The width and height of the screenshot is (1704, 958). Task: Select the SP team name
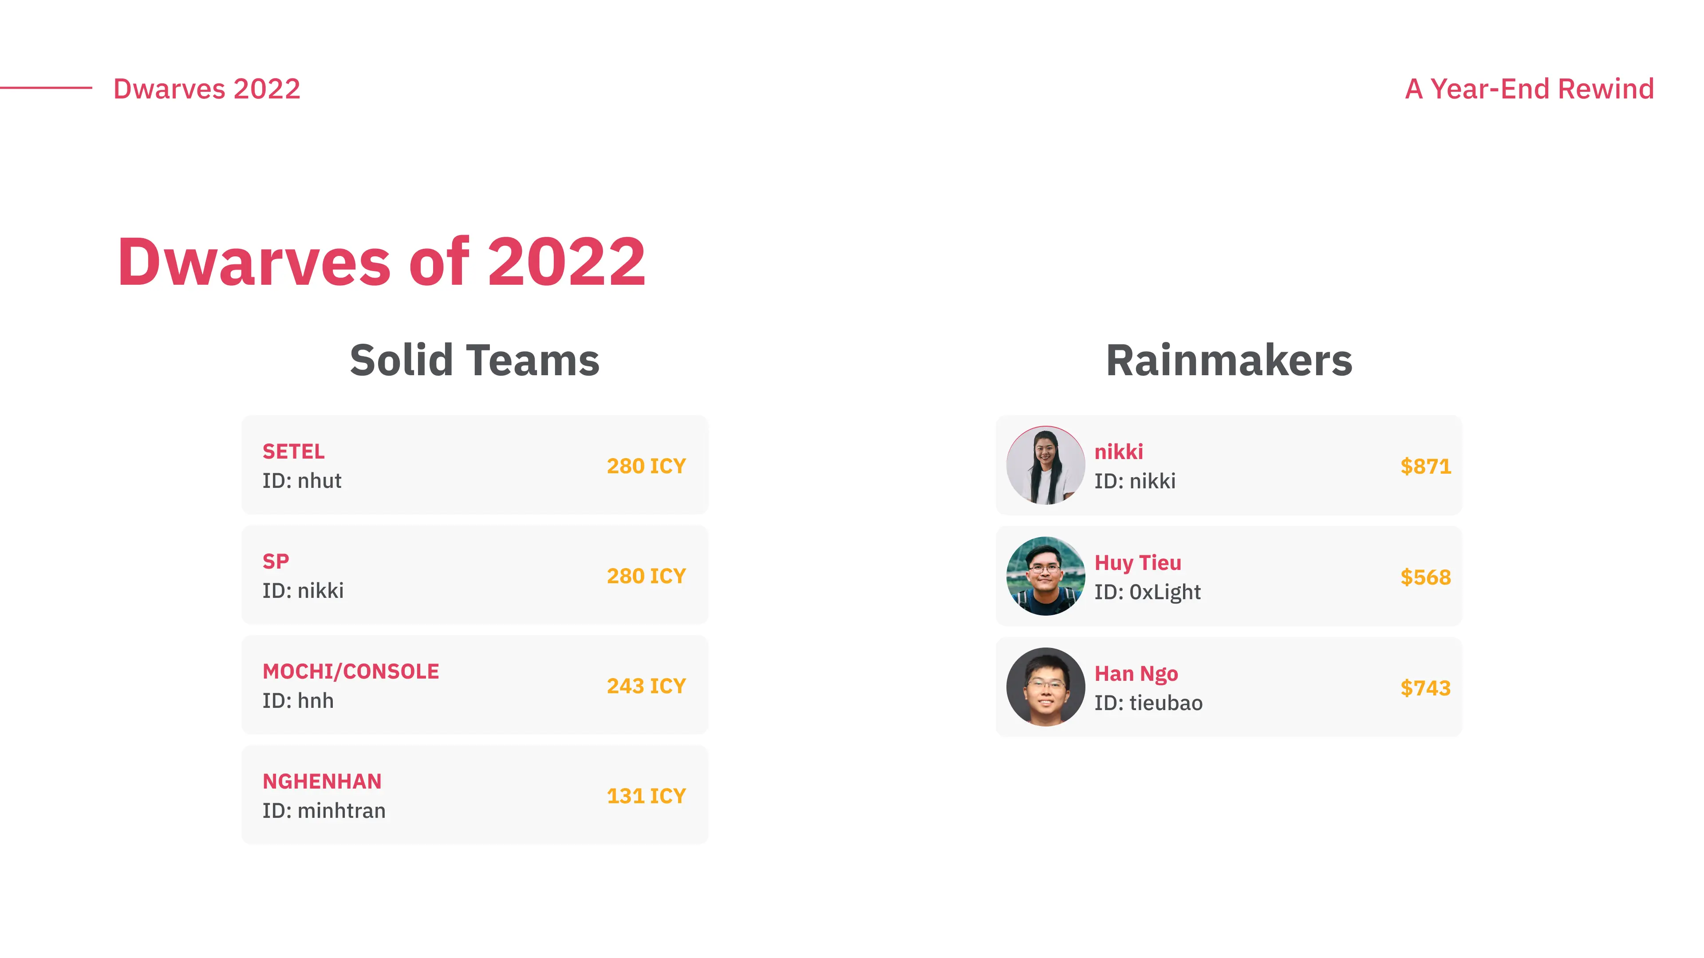276,561
